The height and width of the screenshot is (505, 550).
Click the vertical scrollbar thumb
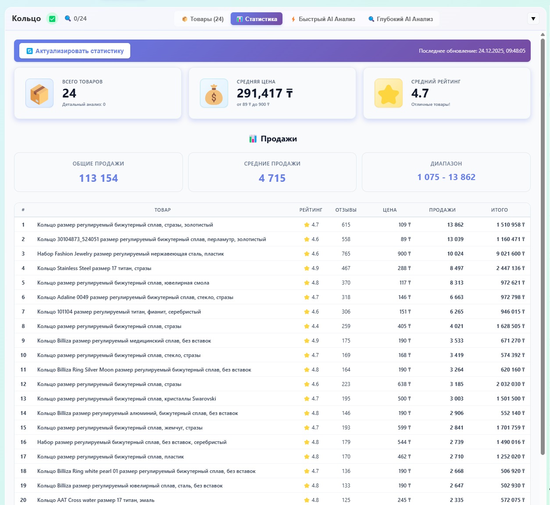543,246
